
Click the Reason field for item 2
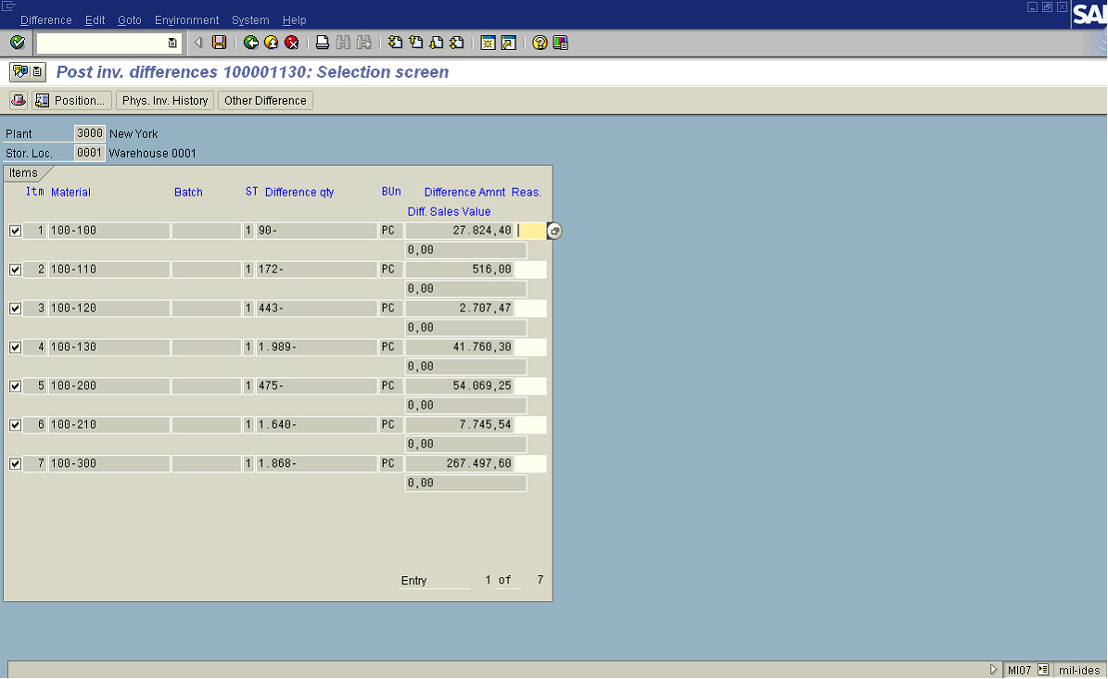530,270
